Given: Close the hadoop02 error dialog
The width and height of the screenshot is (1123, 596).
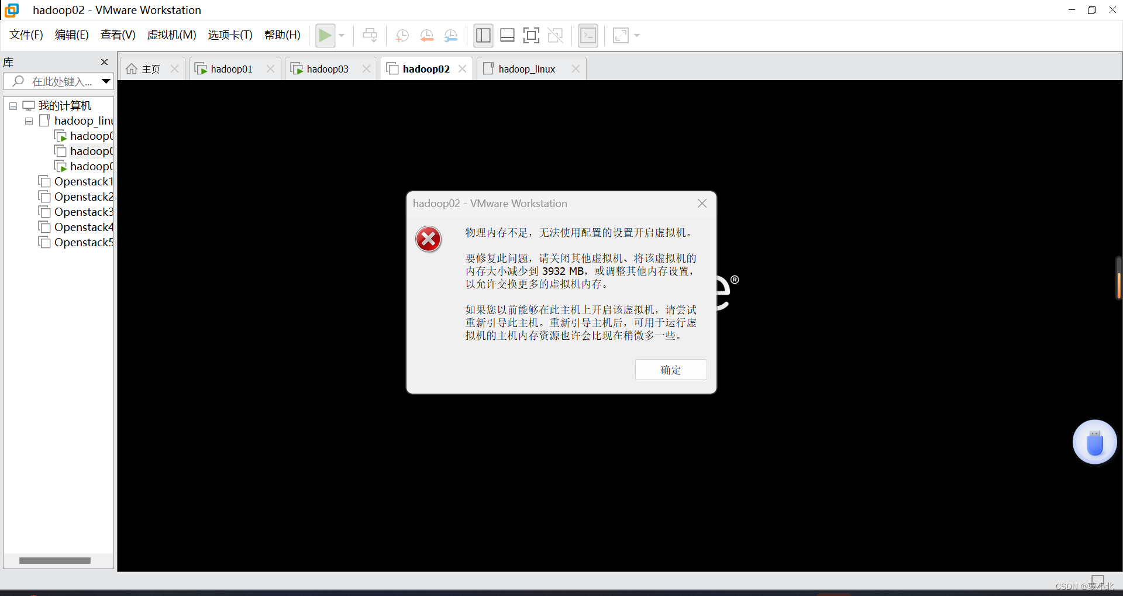Looking at the screenshot, I should tap(702, 204).
